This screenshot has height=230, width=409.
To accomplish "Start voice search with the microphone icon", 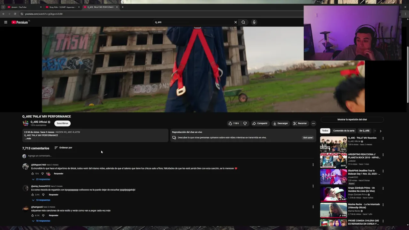I will tap(254, 22).
